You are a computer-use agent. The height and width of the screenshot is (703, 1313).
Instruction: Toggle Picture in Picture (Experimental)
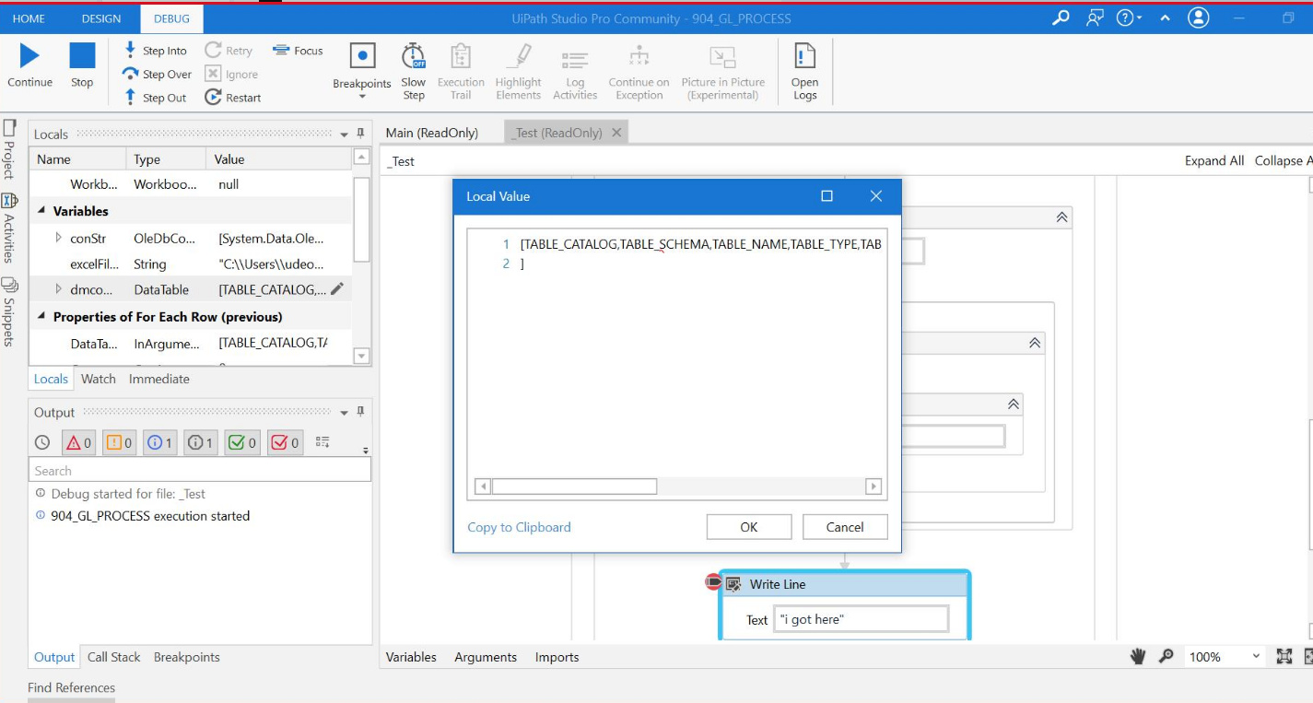click(x=723, y=71)
